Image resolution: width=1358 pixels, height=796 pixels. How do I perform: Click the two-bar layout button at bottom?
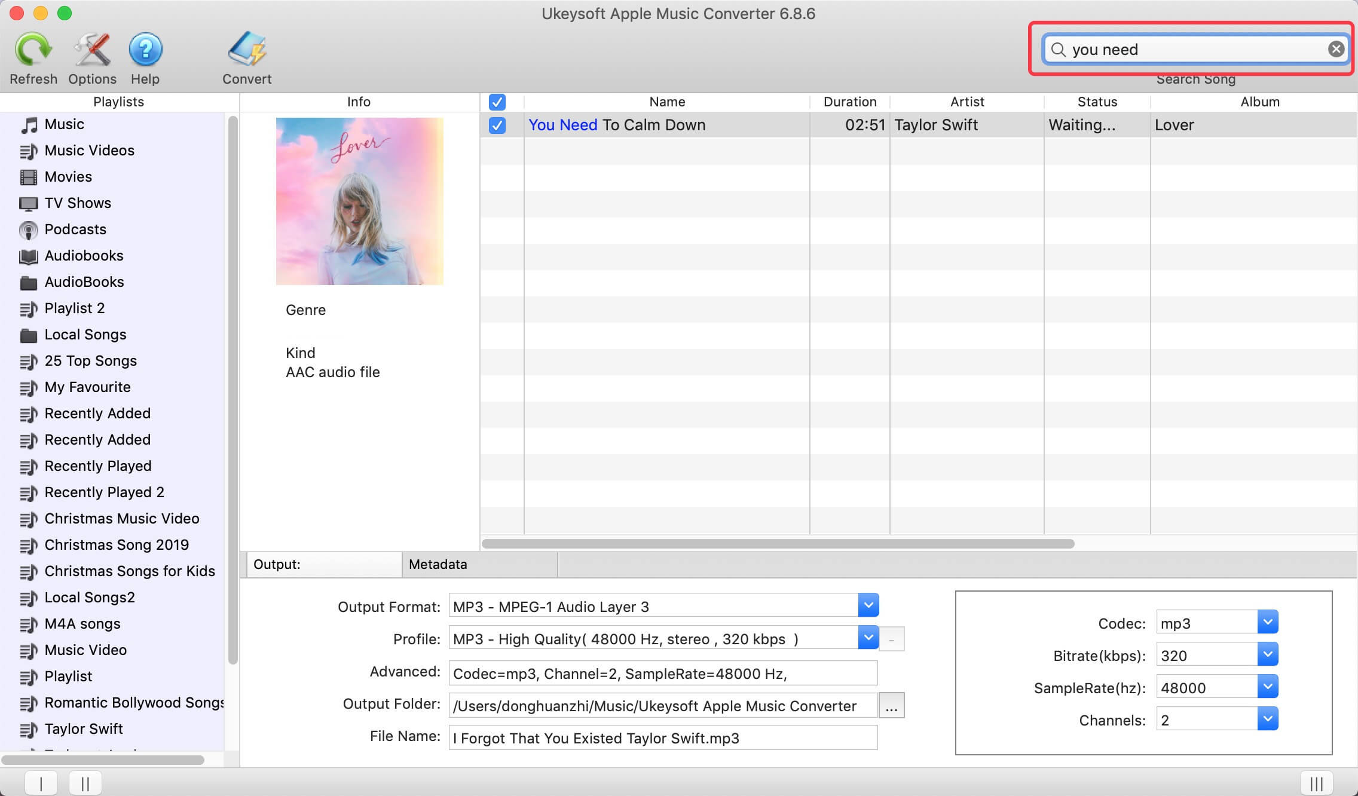coord(85,783)
